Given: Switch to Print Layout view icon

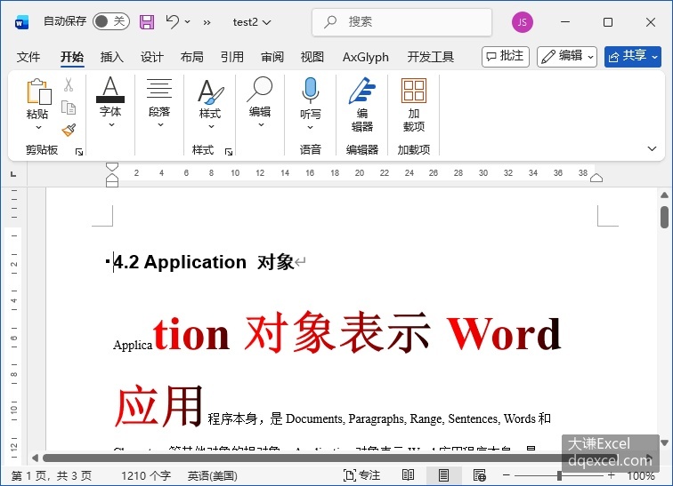Looking at the screenshot, I should (444, 474).
